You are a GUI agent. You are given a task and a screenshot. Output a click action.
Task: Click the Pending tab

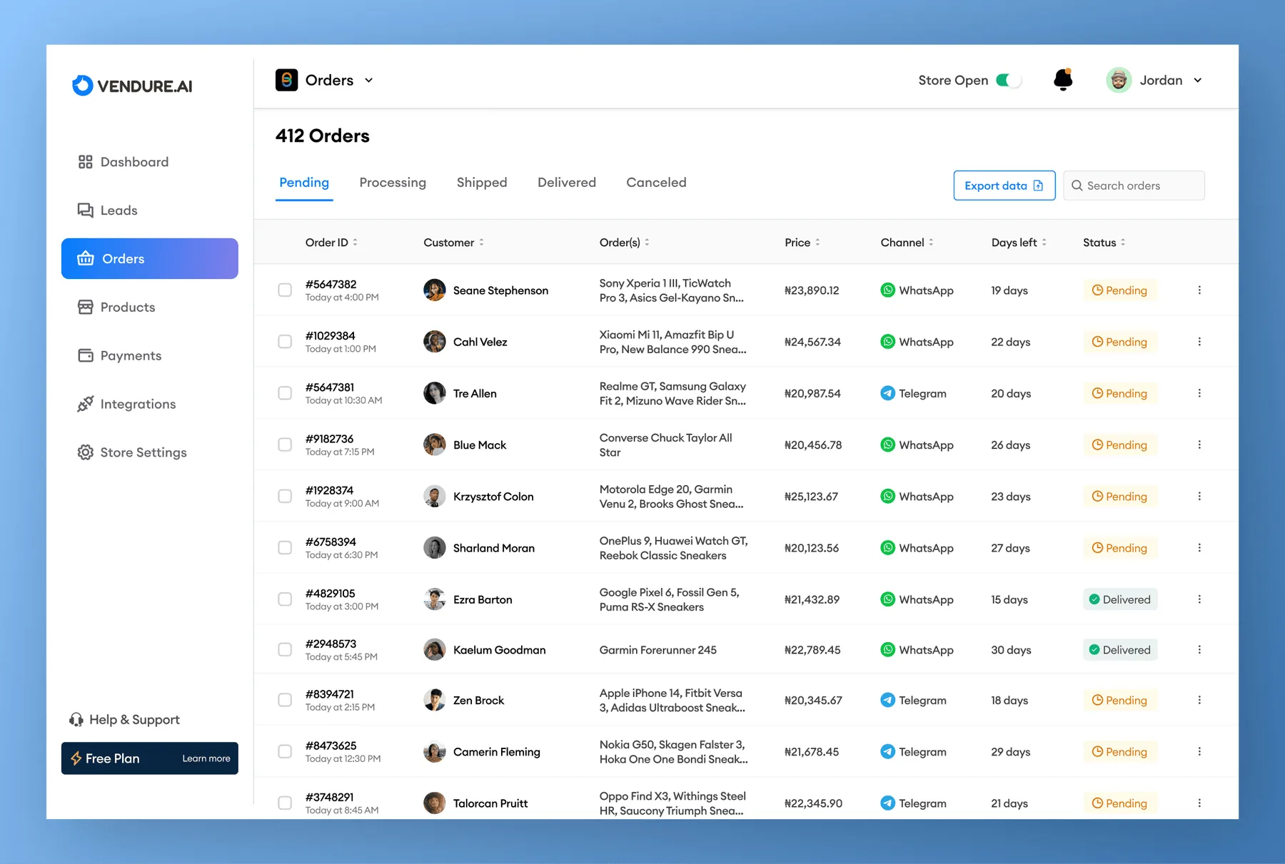[304, 183]
